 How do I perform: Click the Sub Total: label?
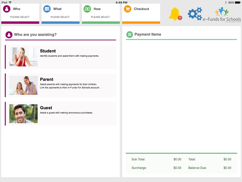pos(138,159)
